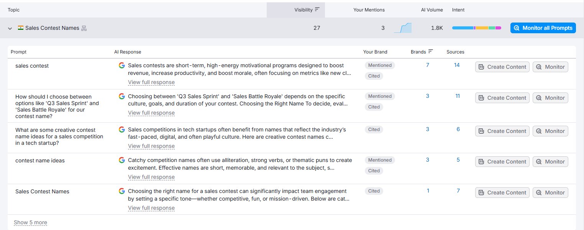This screenshot has width=584, height=230.
Task: Expand the list with Show 5 more
Action: pyautogui.click(x=30, y=222)
